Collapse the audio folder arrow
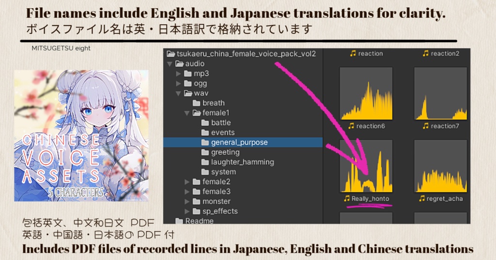 point(170,64)
